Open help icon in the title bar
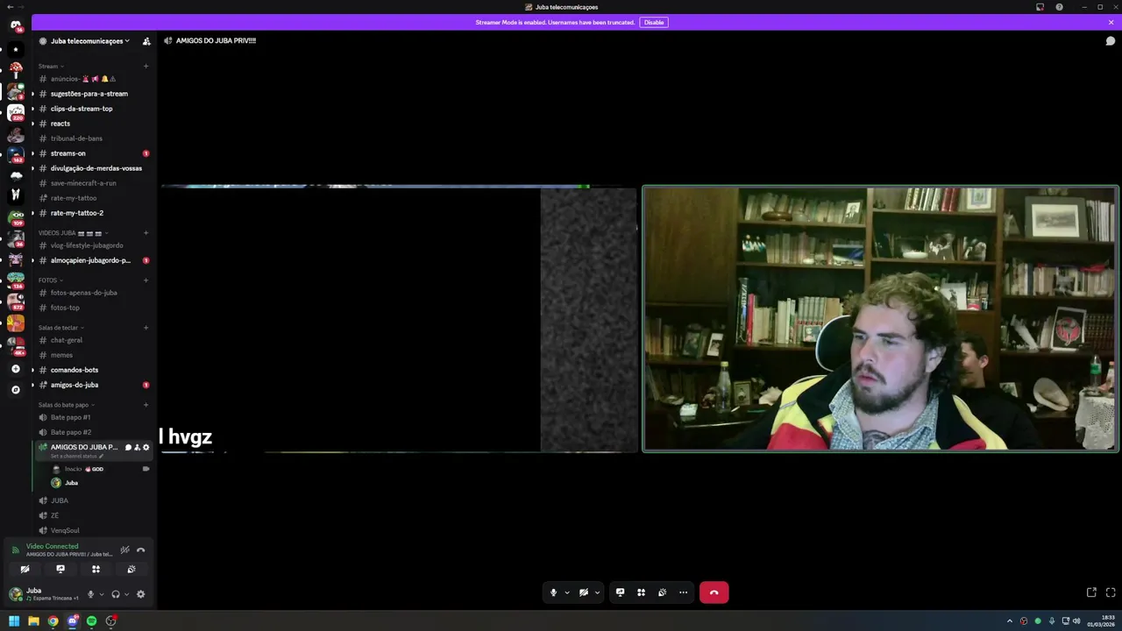The width and height of the screenshot is (1122, 631). [1059, 7]
